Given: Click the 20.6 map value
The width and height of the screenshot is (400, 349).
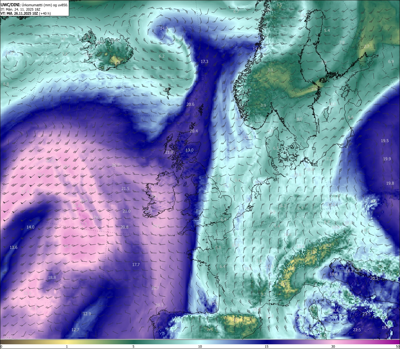Looking at the screenshot, I should point(190,105).
